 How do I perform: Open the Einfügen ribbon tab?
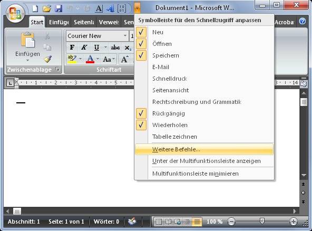[x=58, y=22]
